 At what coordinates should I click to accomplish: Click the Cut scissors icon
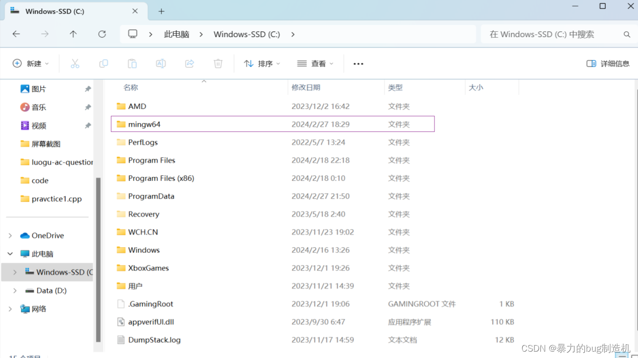point(75,63)
